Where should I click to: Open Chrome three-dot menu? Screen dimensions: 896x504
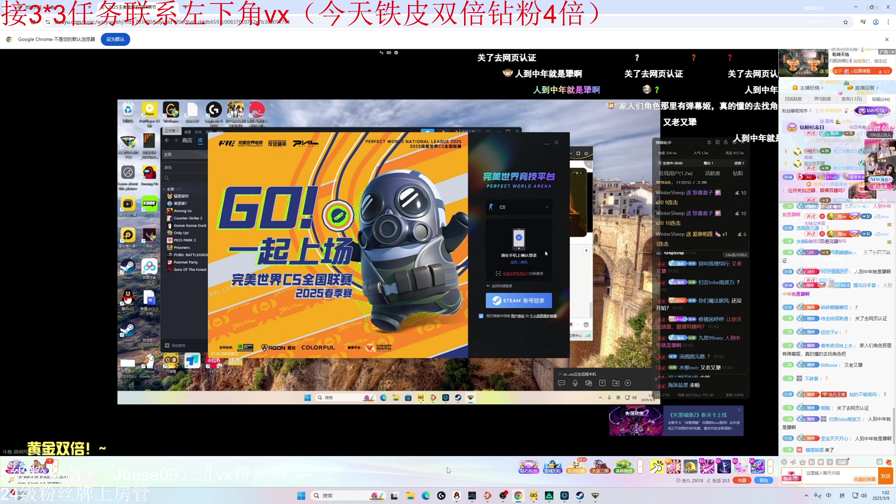click(x=888, y=22)
